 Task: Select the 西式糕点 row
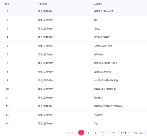pos(73,98)
